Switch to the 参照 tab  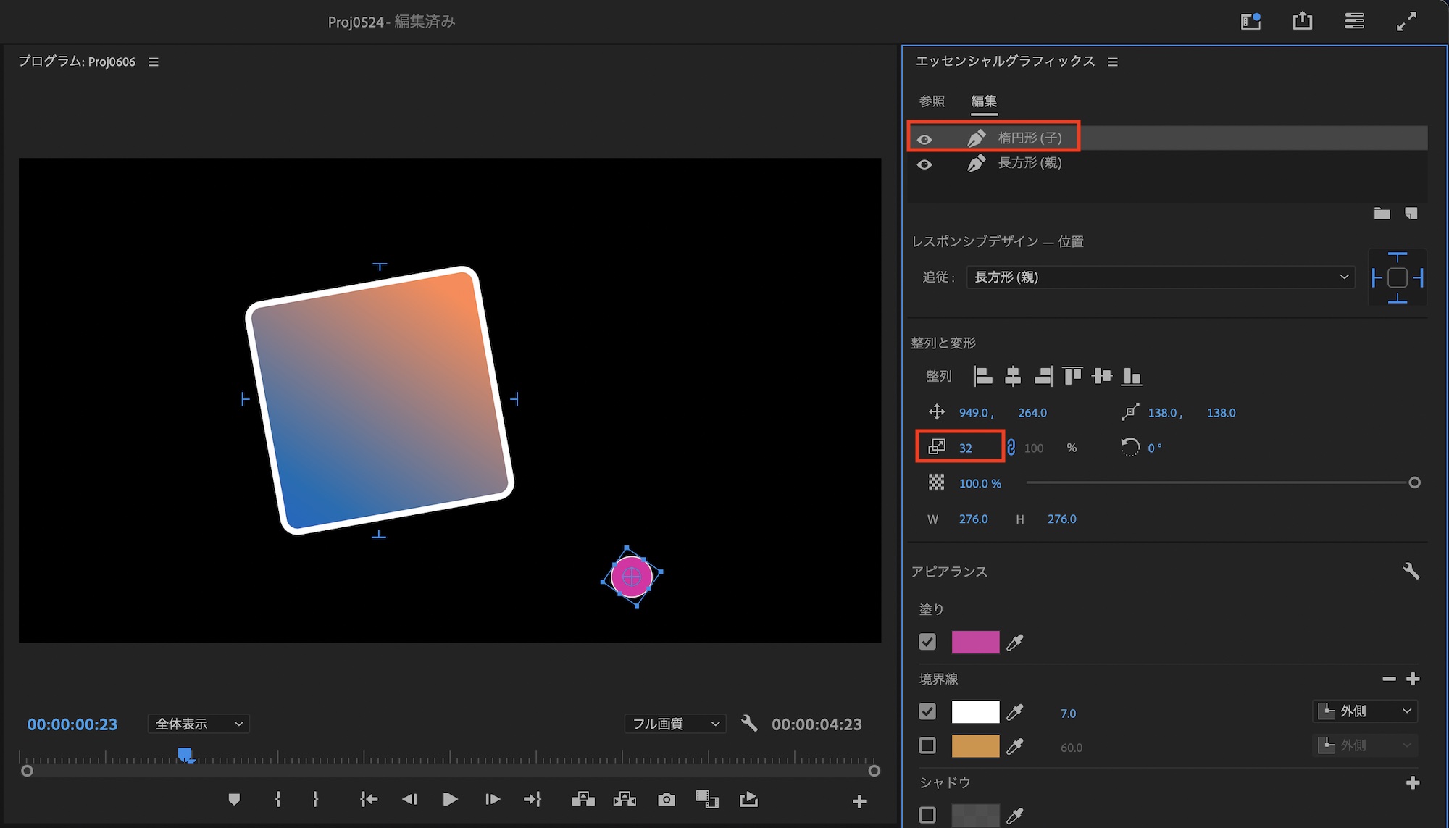[932, 101]
